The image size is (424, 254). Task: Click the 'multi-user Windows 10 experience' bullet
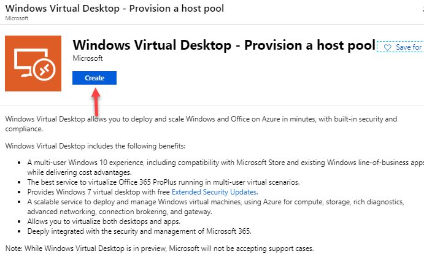[x=226, y=167]
